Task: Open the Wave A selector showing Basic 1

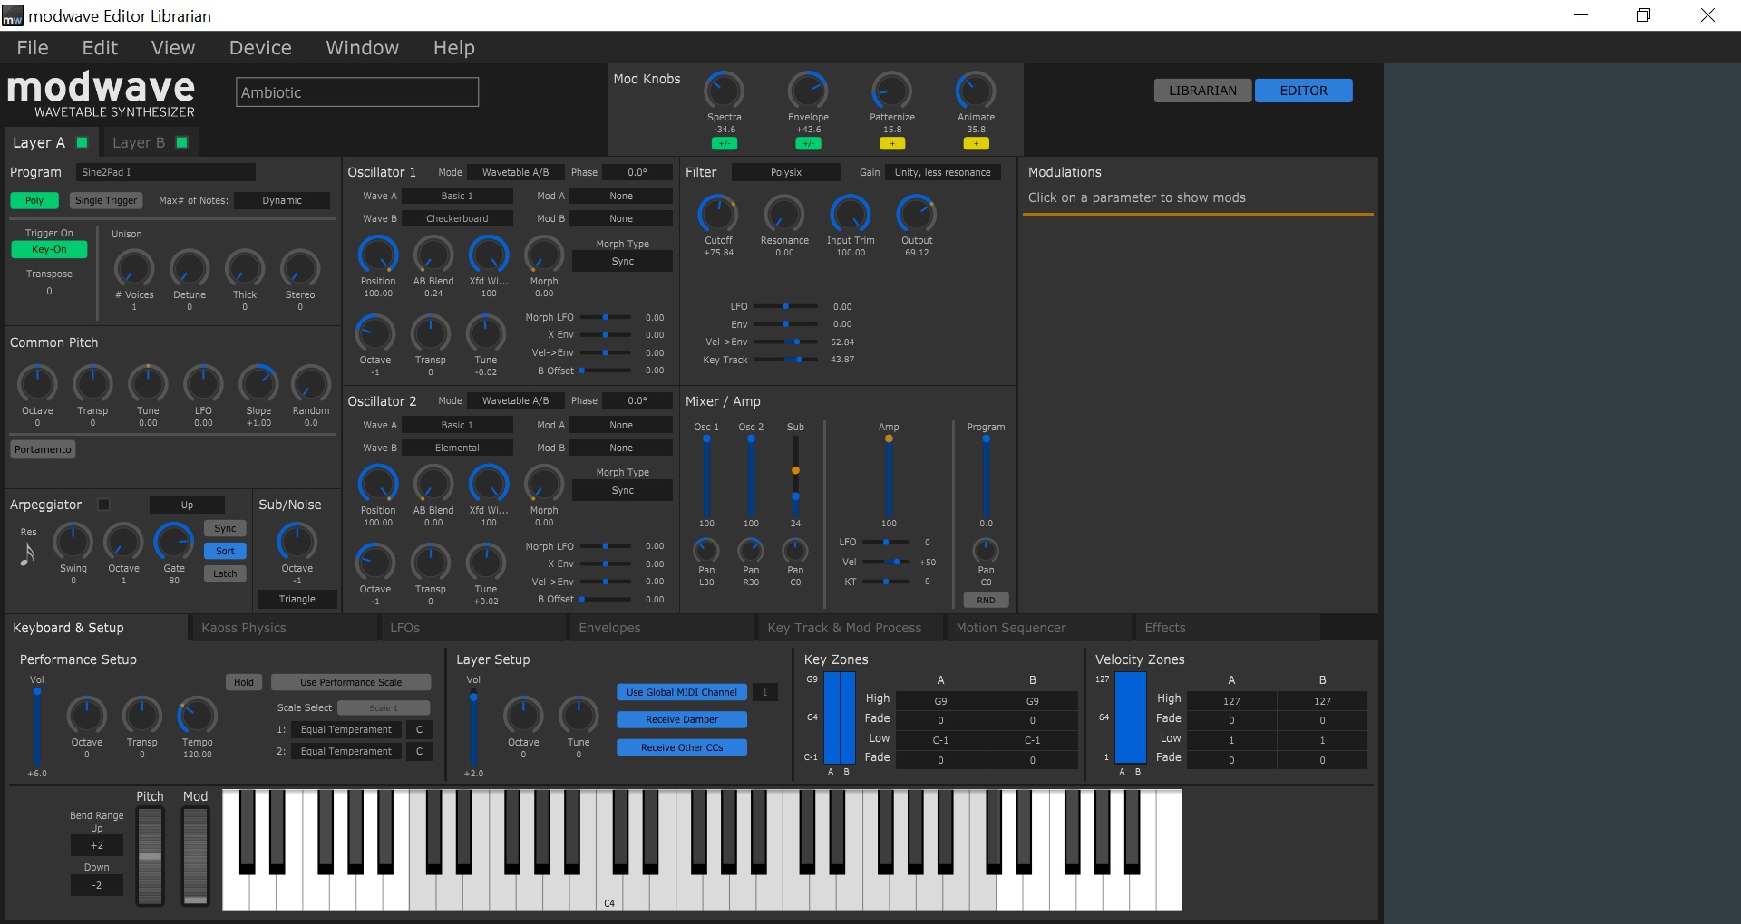Action: coord(458,195)
